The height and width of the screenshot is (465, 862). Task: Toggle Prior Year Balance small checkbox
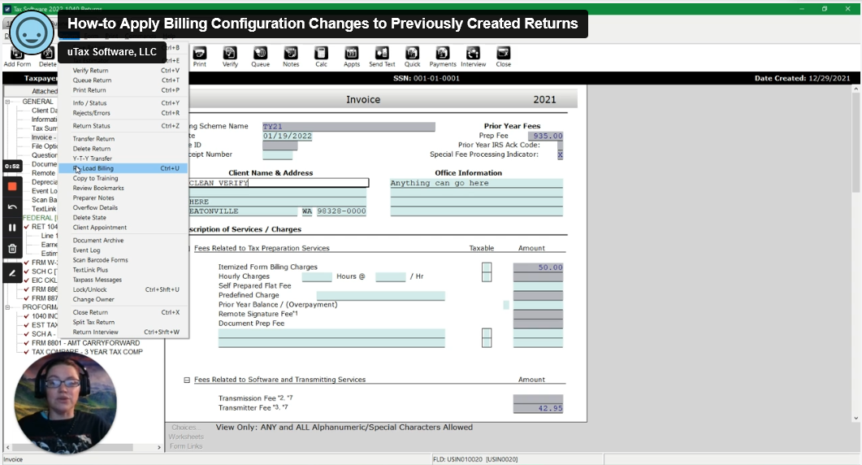coord(506,305)
